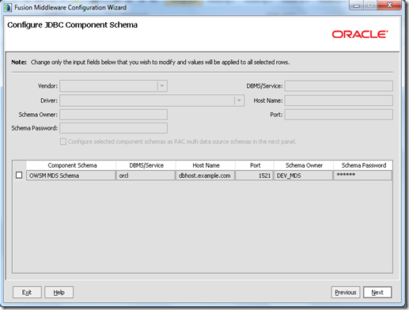Click the Port input field

(x=339, y=115)
